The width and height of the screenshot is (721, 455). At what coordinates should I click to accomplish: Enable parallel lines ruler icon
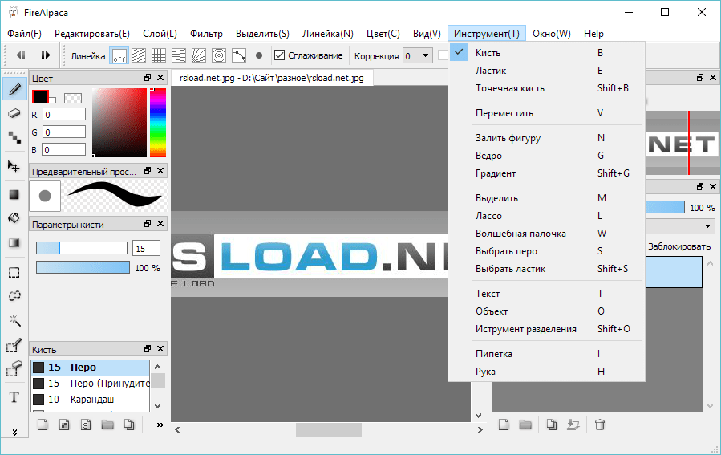pos(139,55)
